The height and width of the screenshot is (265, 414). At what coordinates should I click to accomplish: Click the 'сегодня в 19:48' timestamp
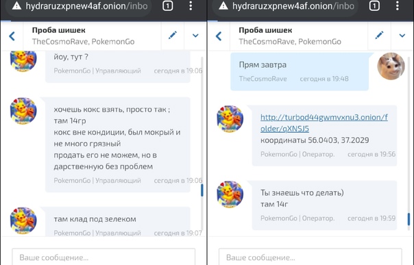click(324, 79)
